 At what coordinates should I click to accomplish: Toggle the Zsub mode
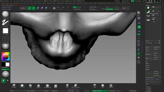(80, 7)
